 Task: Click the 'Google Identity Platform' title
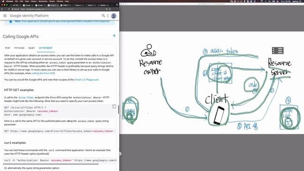(29, 16)
